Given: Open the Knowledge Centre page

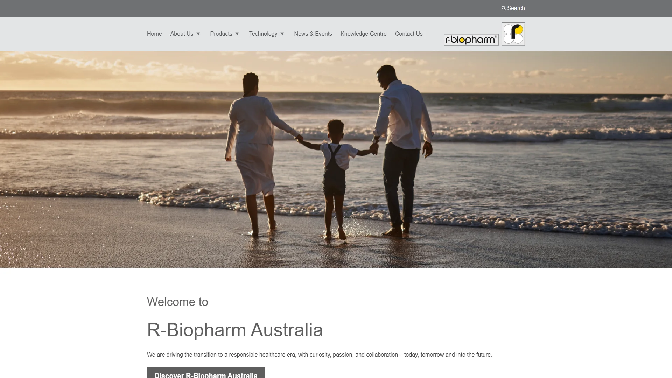Looking at the screenshot, I should (363, 34).
